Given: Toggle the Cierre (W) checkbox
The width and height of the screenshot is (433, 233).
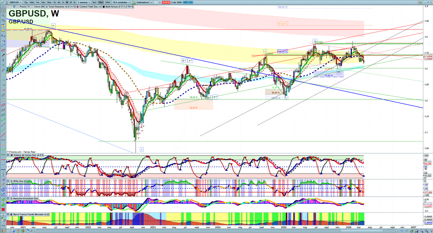Looking at the screenshot, I should pyautogui.click(x=32, y=7).
